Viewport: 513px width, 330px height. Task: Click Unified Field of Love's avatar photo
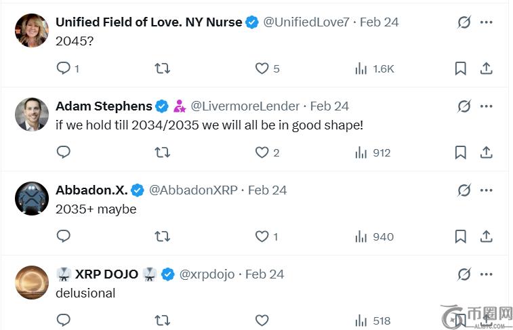[x=32, y=30]
